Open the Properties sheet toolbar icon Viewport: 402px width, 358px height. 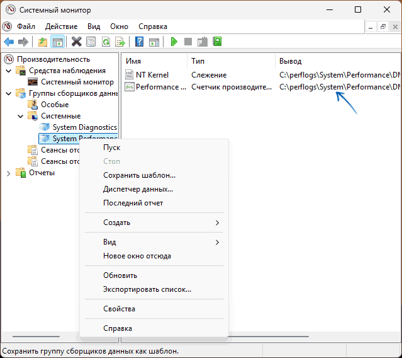[x=91, y=42]
